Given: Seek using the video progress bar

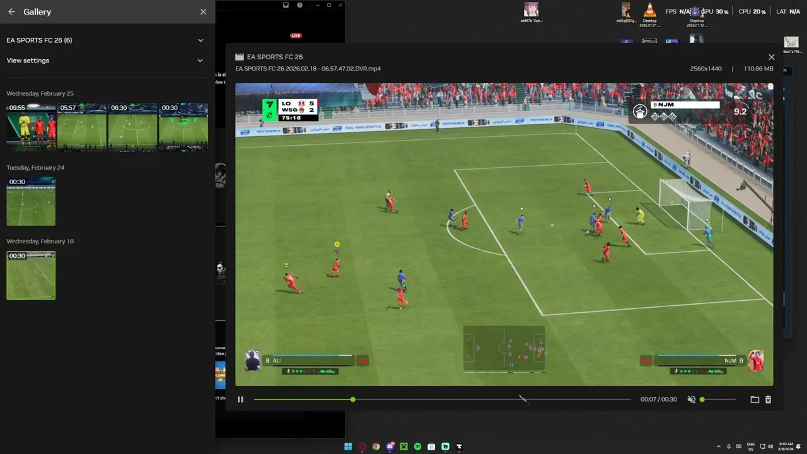Looking at the screenshot, I should click(x=442, y=399).
